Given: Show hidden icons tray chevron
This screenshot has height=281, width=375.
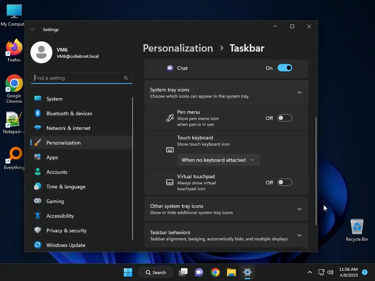Looking at the screenshot, I should [310, 272].
